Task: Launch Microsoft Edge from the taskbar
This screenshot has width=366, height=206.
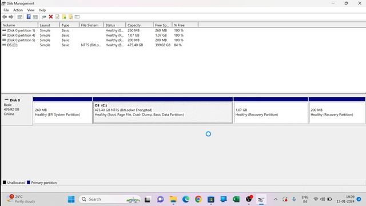Action: point(186,200)
